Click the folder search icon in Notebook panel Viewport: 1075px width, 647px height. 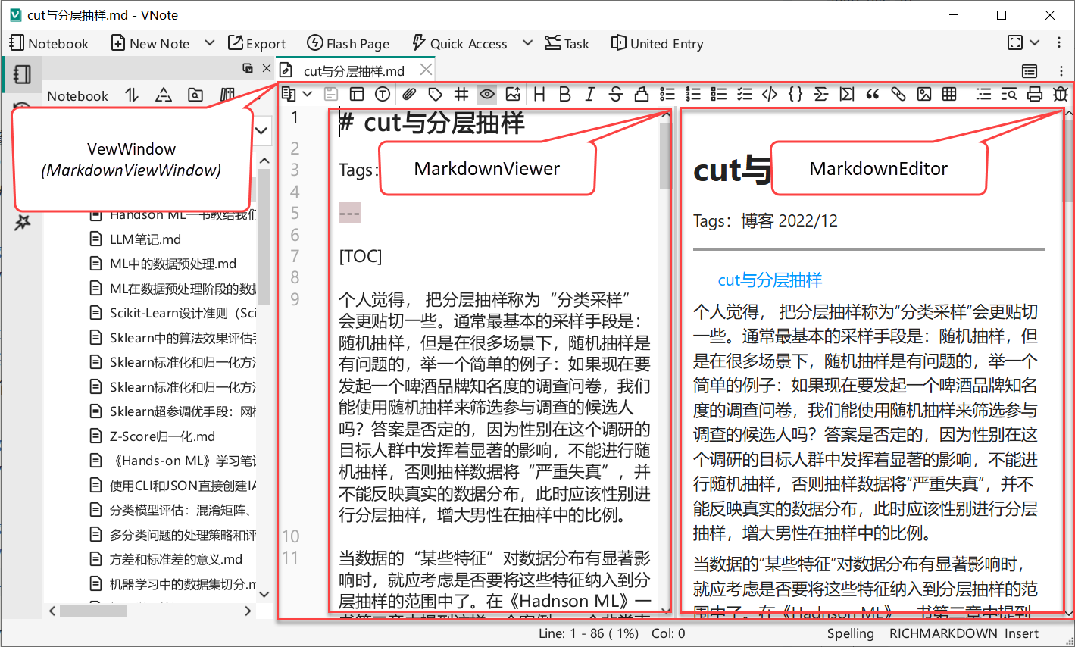click(x=195, y=95)
